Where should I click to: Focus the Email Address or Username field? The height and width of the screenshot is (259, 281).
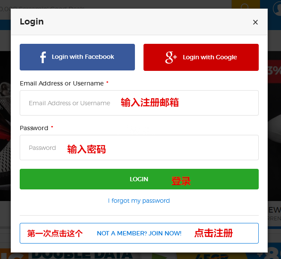coord(139,103)
